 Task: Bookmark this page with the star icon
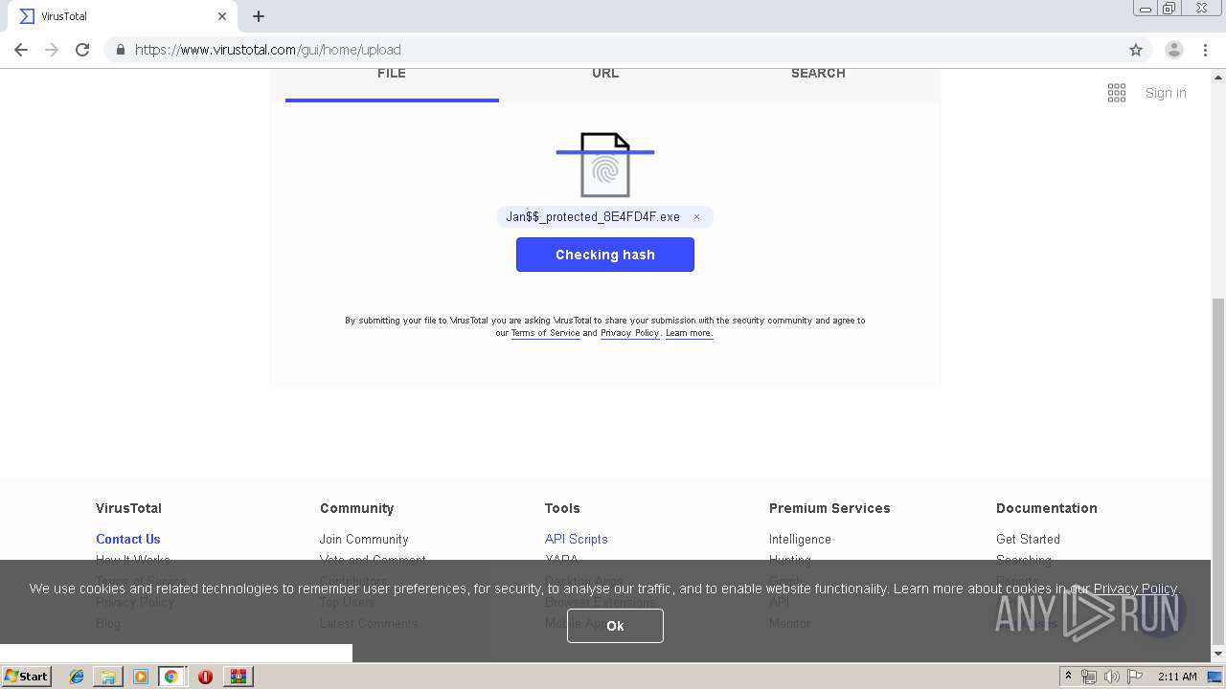(x=1136, y=50)
